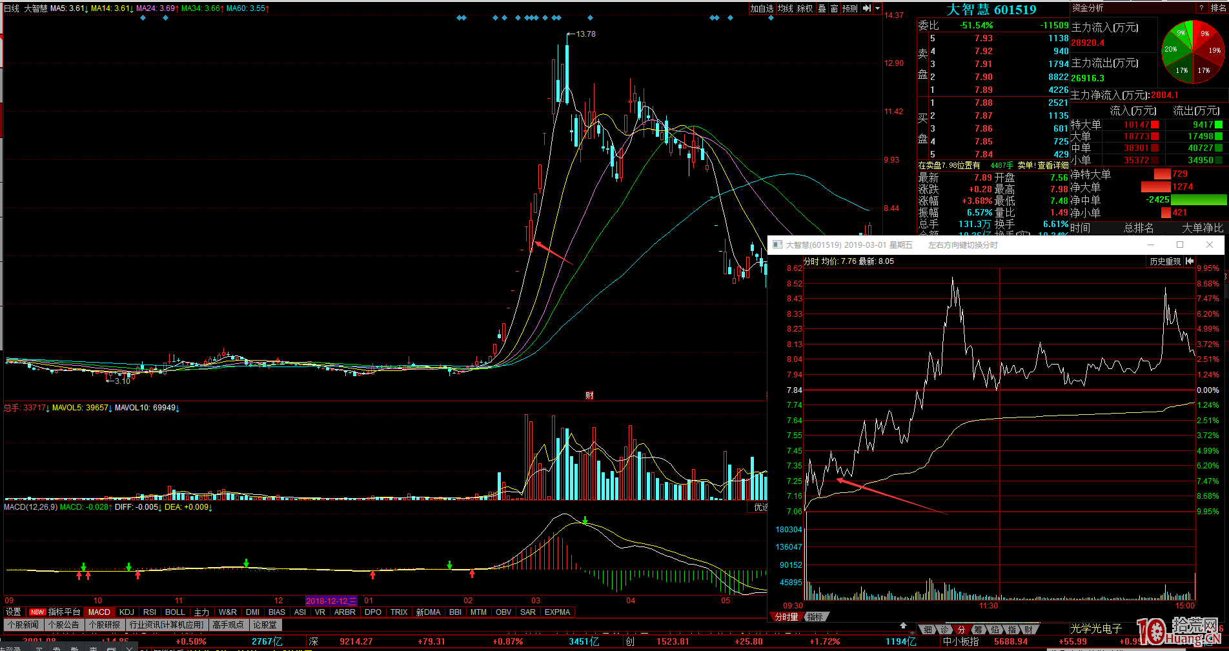Select the MACD indicator tab
The image size is (1229, 651).
tap(99, 612)
